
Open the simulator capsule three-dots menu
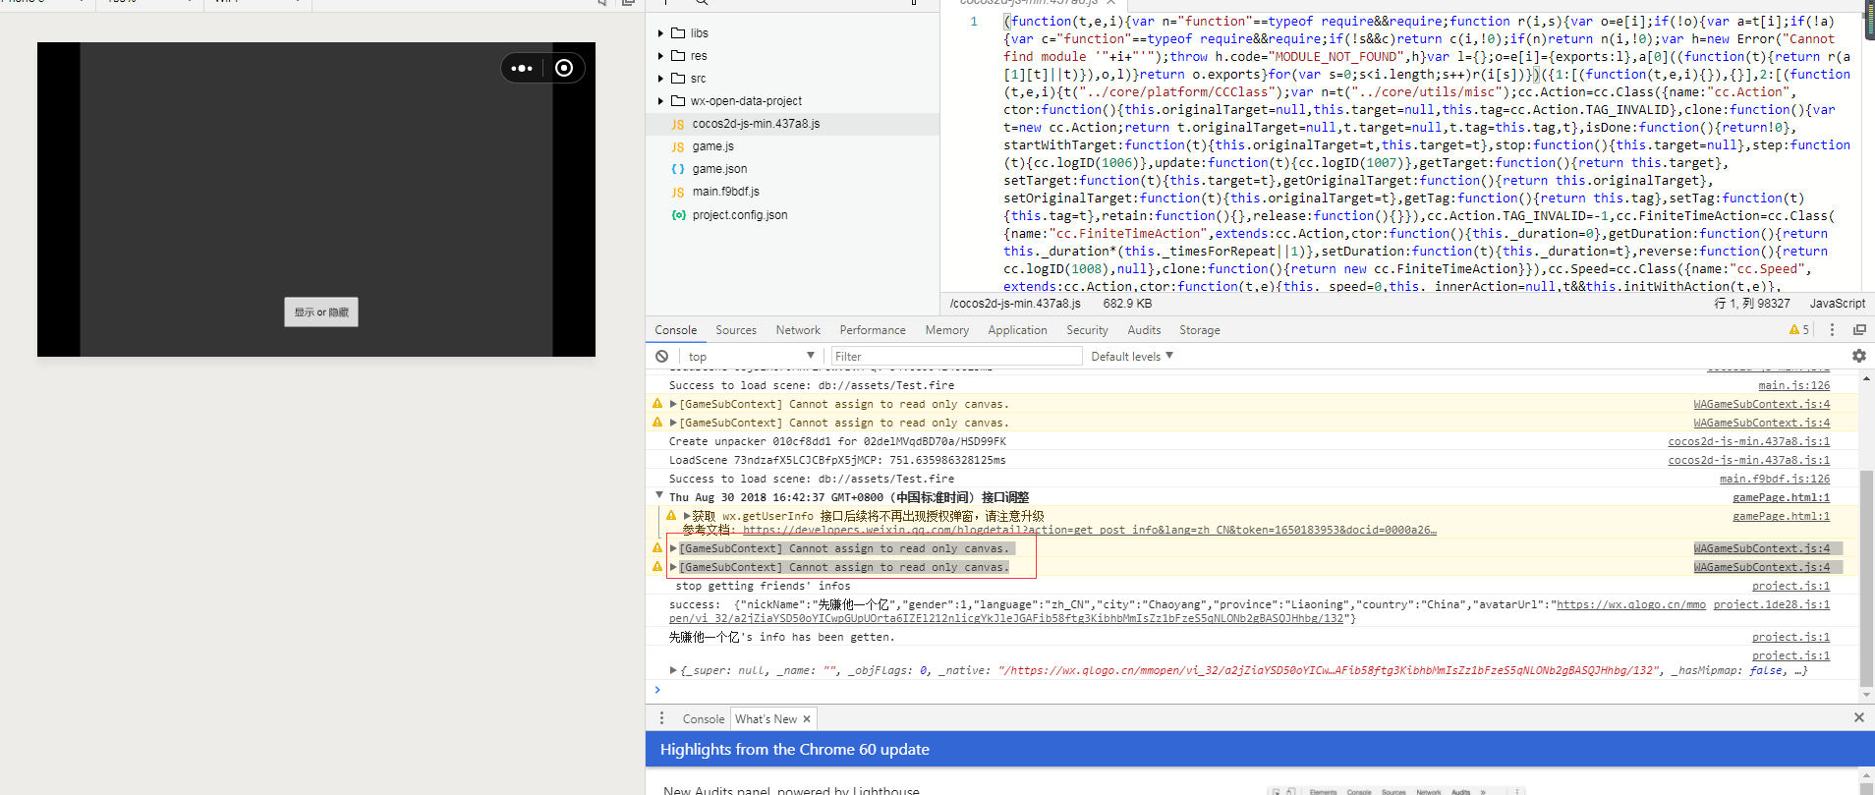(x=522, y=68)
